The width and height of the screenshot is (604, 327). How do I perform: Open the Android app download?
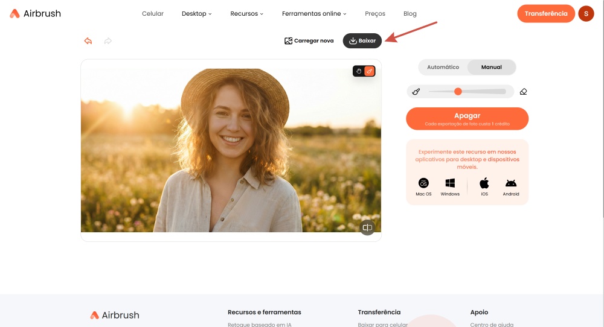(511, 187)
